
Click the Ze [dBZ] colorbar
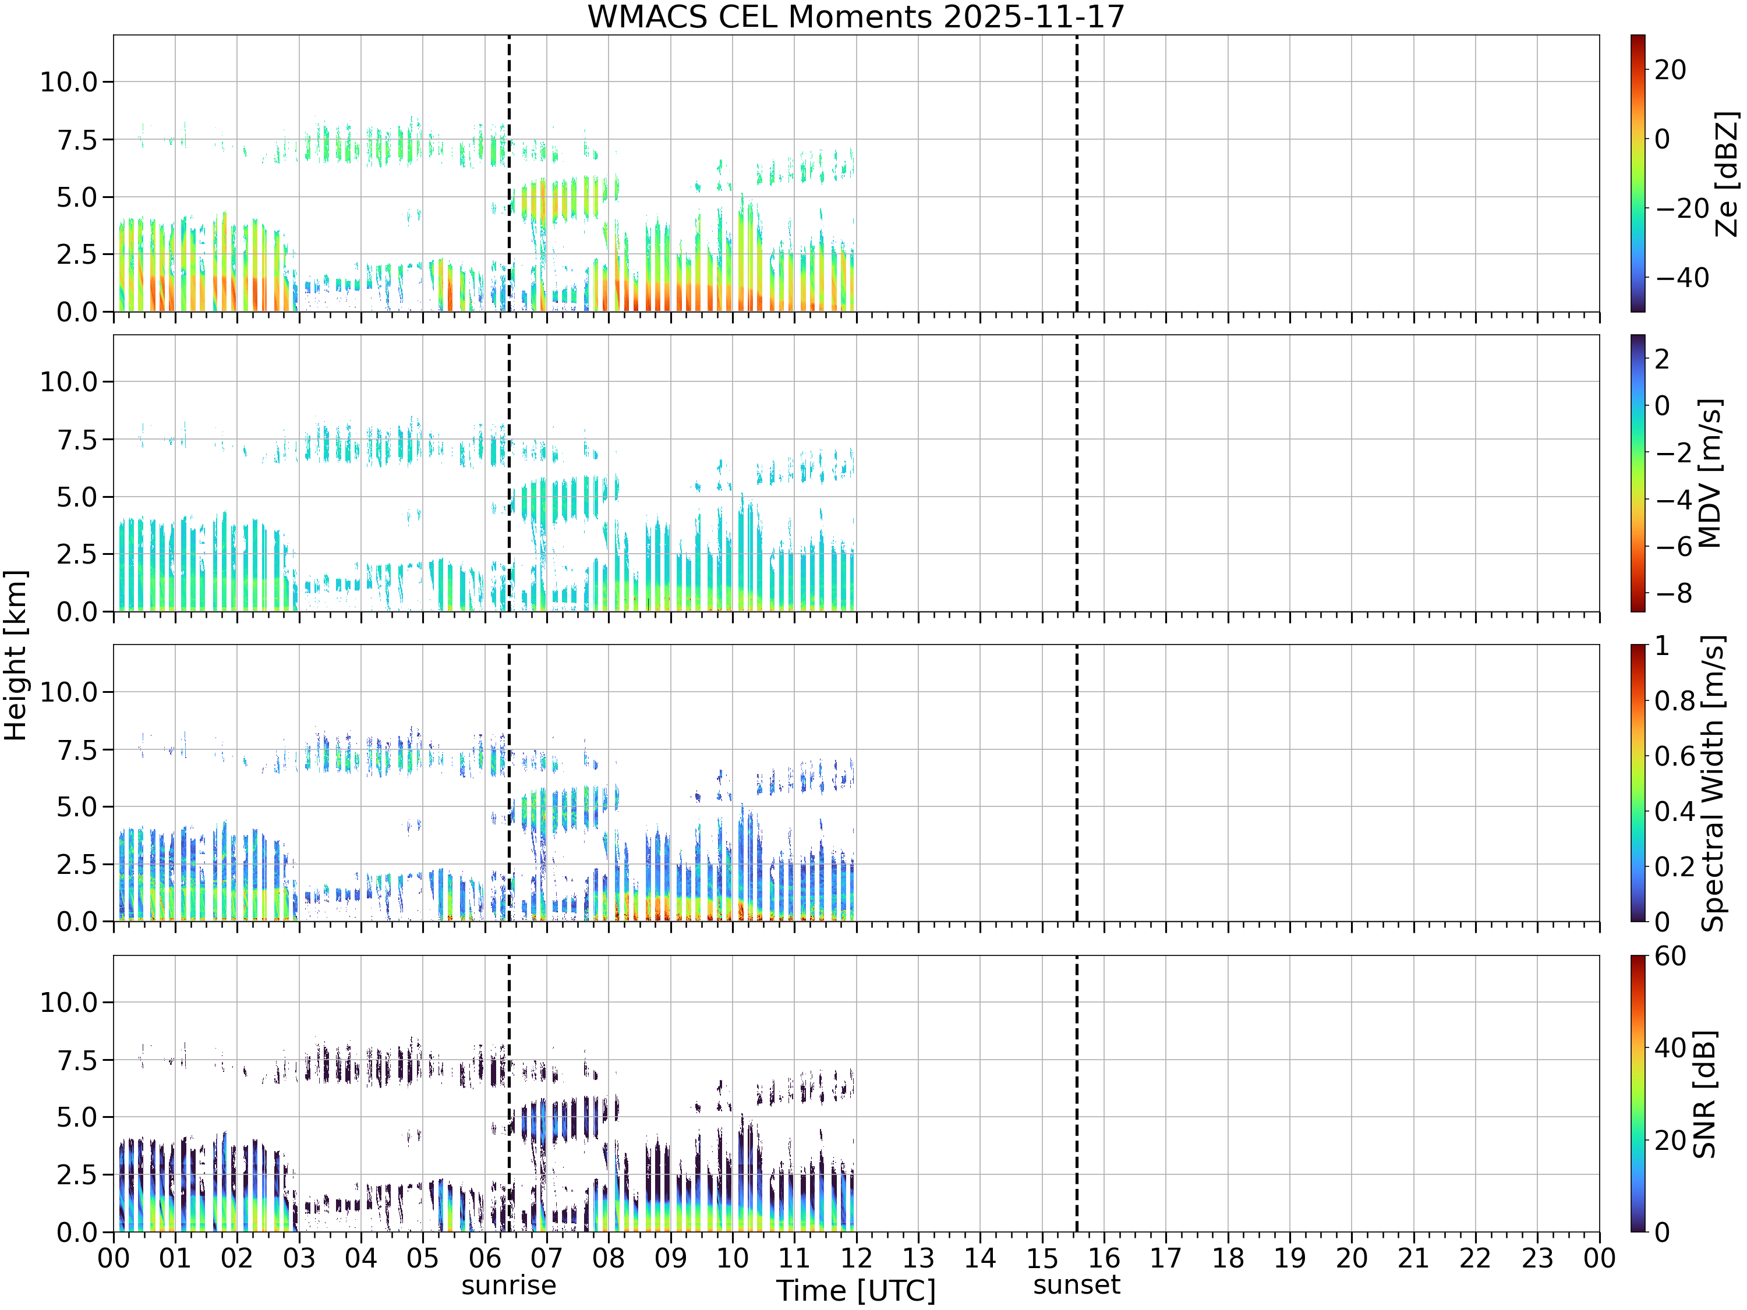click(x=1638, y=173)
